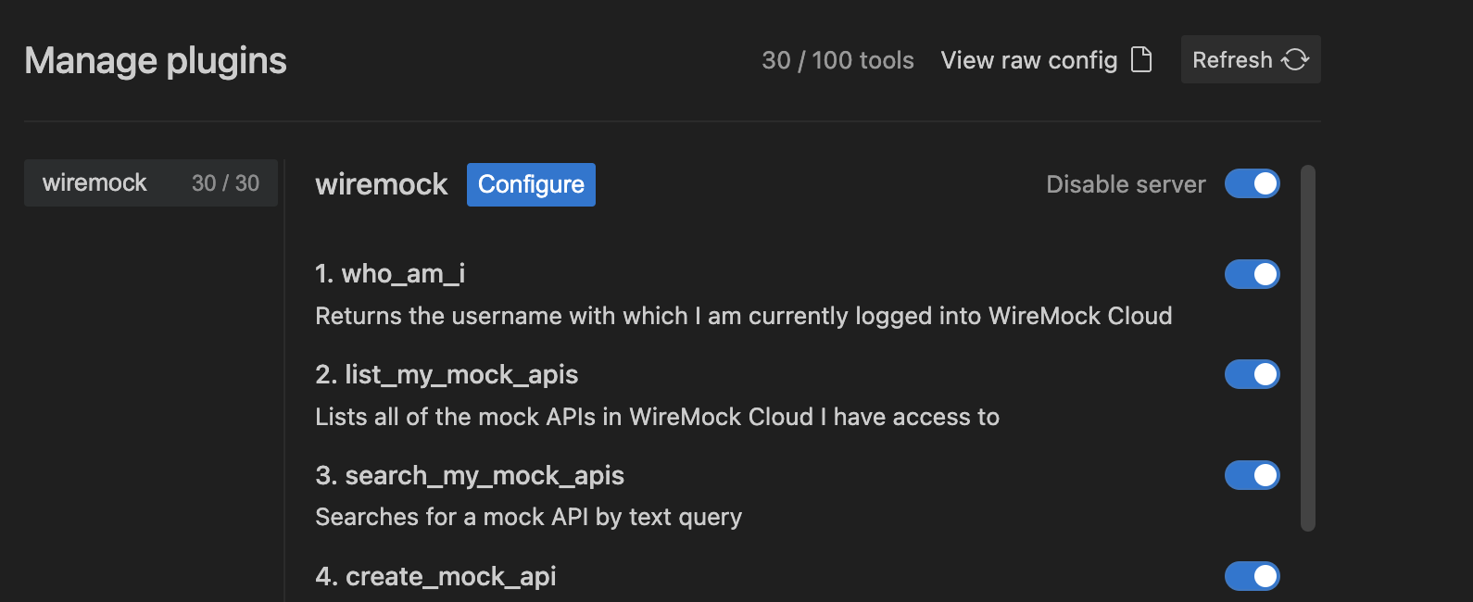The image size is (1473, 602).
Task: Disable the search_my_mock_apis tool toggle
Action: 1253,475
